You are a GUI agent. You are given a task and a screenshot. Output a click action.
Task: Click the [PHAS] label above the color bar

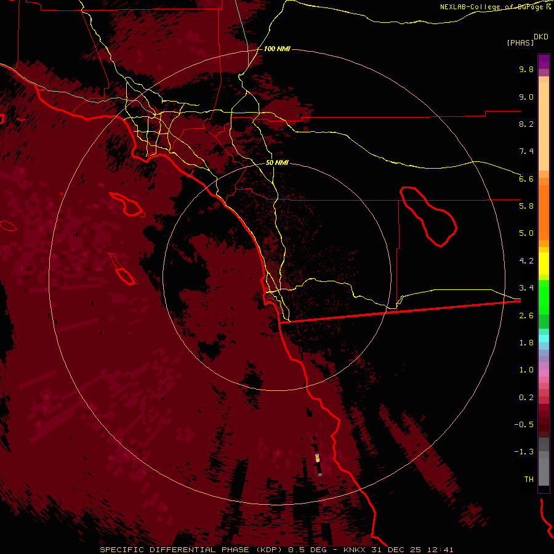[520, 43]
